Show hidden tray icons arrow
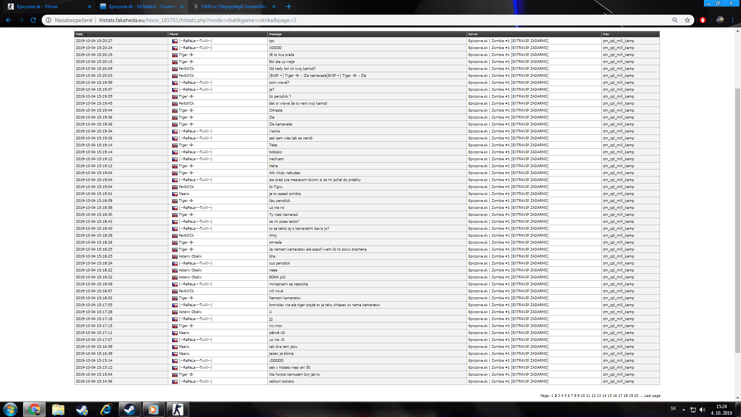This screenshot has width=741, height=417. coord(683,409)
